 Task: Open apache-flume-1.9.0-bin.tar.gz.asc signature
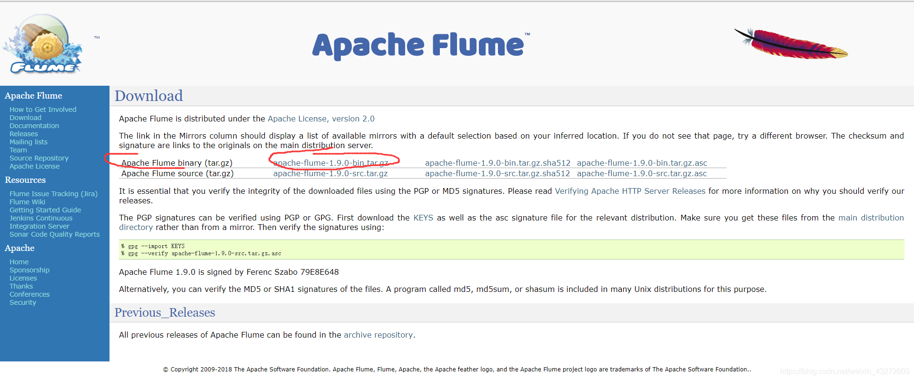(642, 163)
